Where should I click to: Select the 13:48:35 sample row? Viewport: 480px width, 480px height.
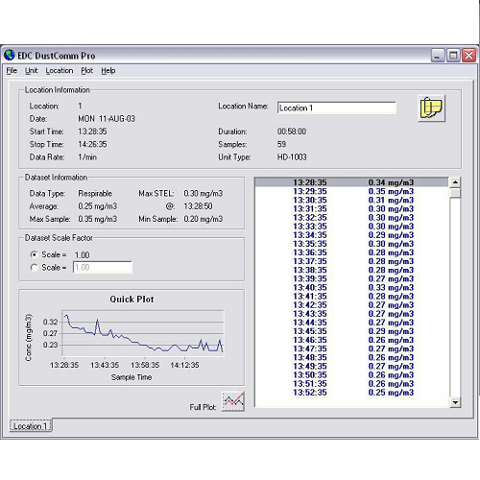(352, 357)
